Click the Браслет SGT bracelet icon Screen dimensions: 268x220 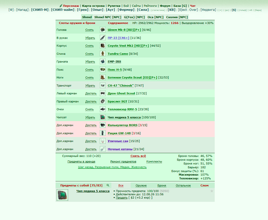(x=103, y=101)
